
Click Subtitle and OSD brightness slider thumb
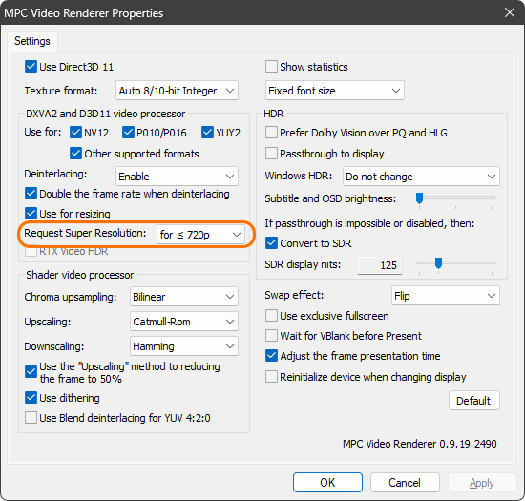[419, 198]
